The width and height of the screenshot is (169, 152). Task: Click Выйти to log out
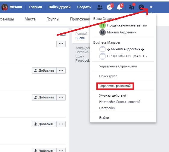coord(104,118)
